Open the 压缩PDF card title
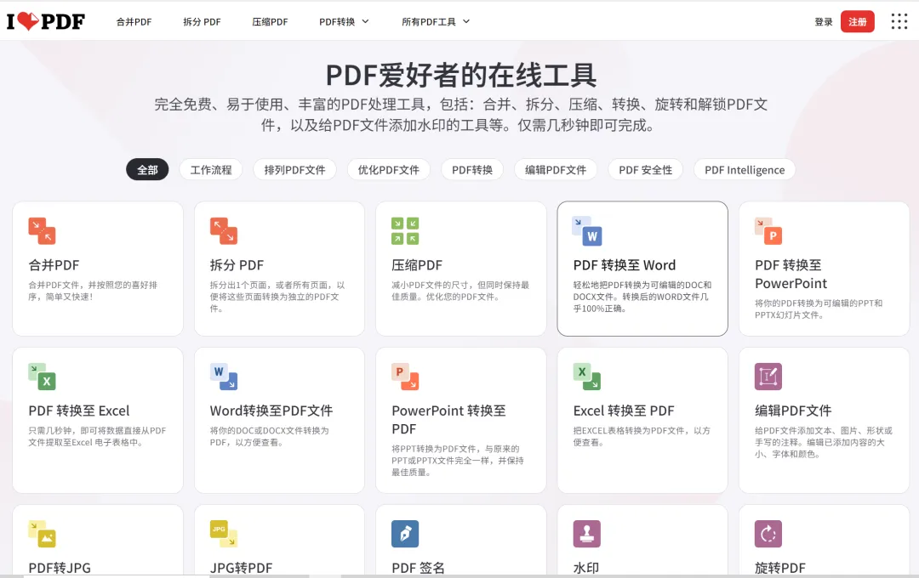 (417, 265)
